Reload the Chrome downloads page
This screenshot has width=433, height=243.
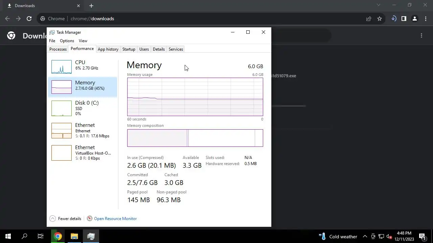pos(29,19)
